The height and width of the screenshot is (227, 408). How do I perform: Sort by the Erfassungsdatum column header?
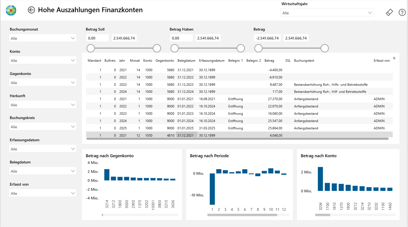[212, 61]
